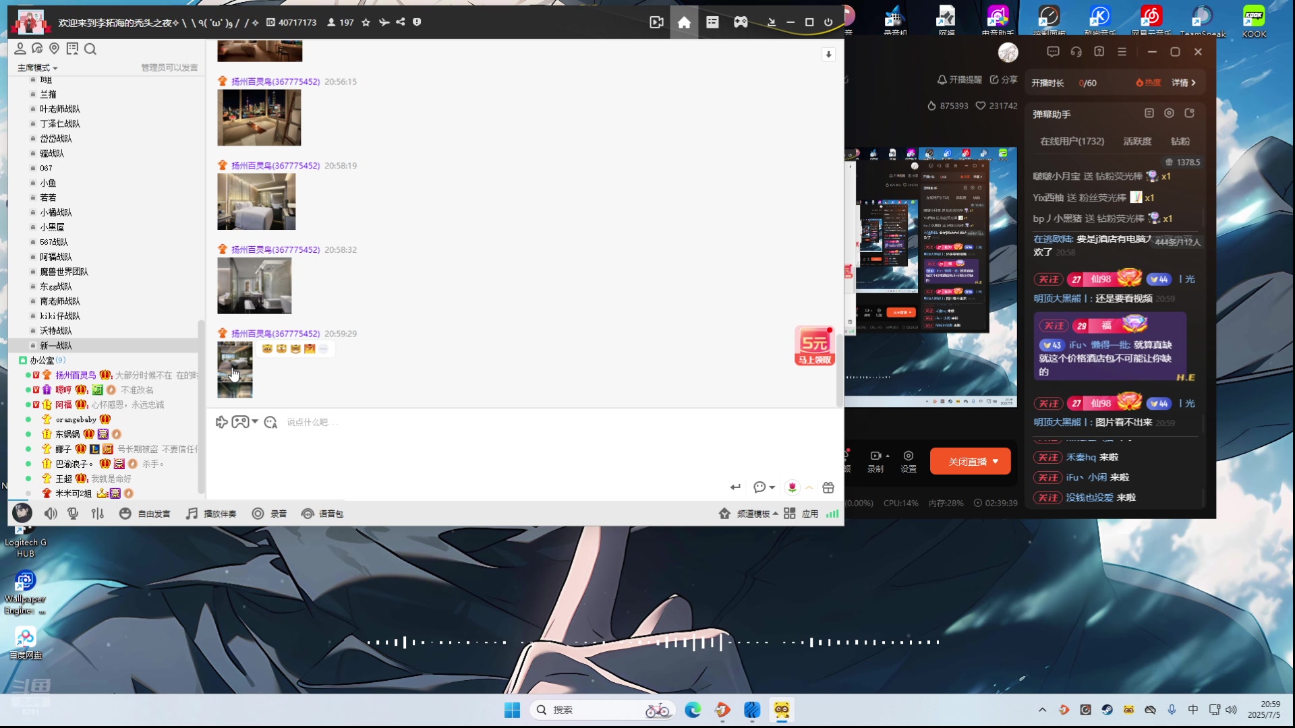This screenshot has height=728, width=1295.
Task: Click the airplane invite icon in title bar
Action: point(384,22)
